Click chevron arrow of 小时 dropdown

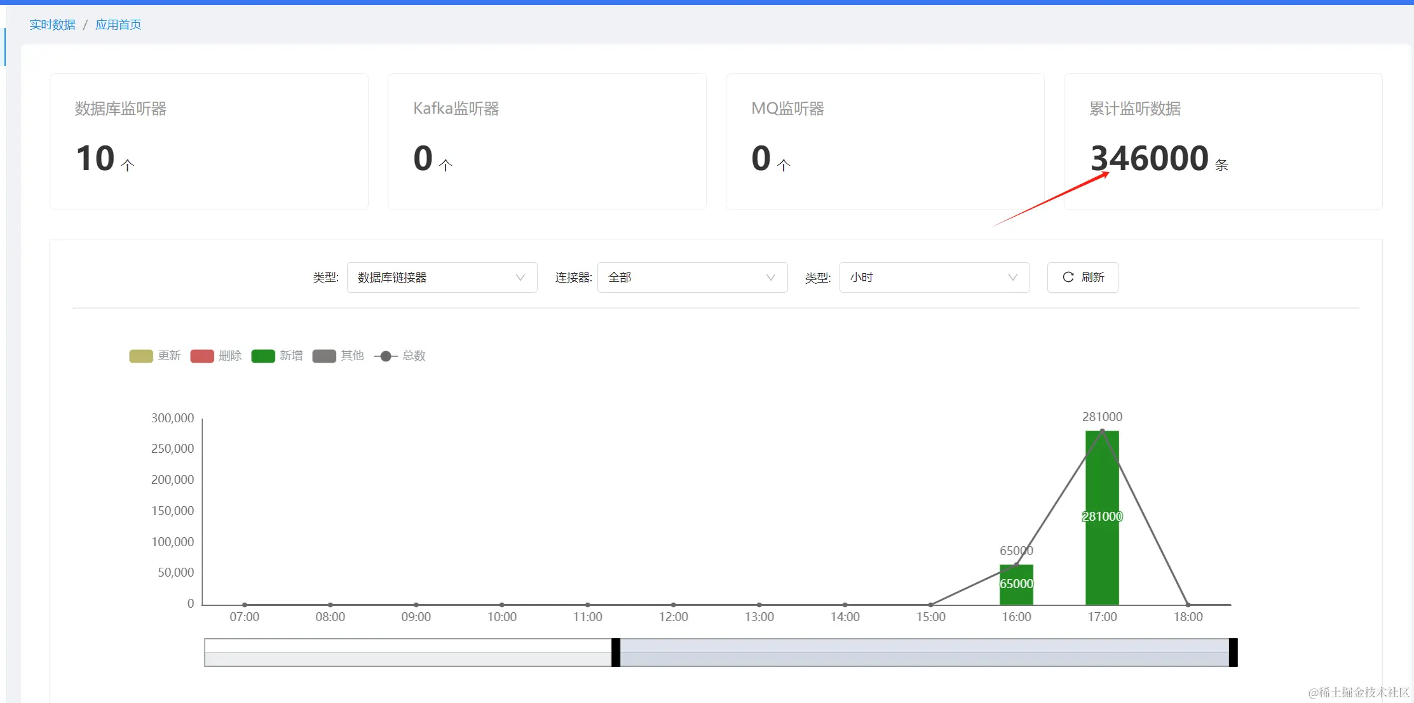pyautogui.click(x=1013, y=278)
